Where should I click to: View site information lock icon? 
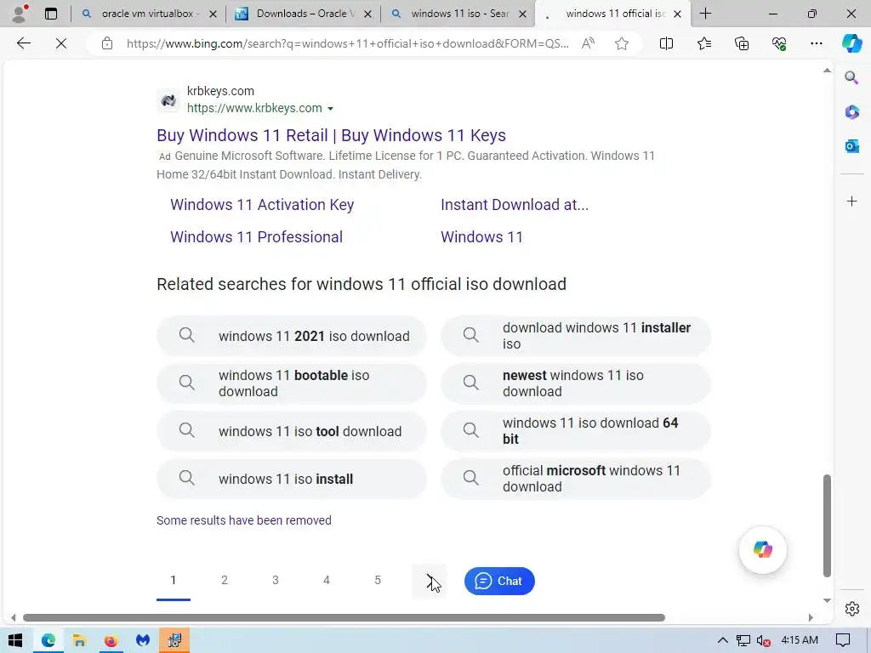pos(107,43)
